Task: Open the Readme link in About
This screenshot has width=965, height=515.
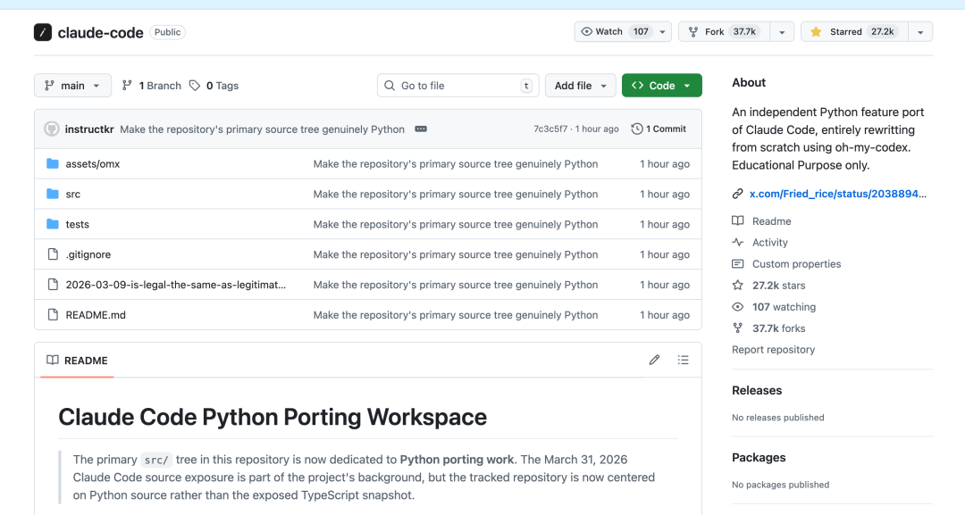Action: [771, 220]
